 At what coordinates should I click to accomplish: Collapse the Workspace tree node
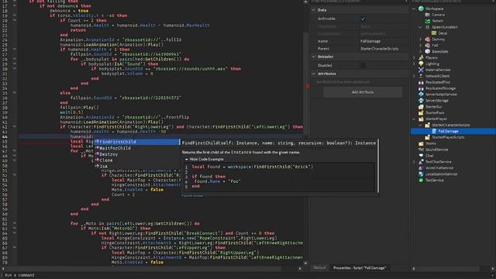click(414, 9)
